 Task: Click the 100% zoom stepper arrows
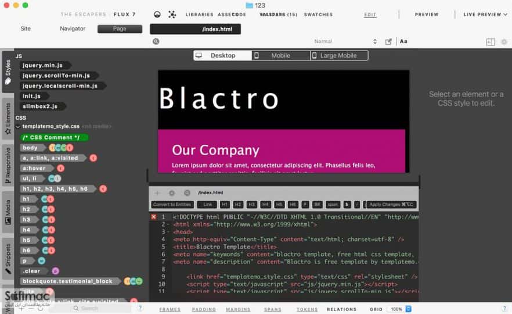[x=408, y=309]
